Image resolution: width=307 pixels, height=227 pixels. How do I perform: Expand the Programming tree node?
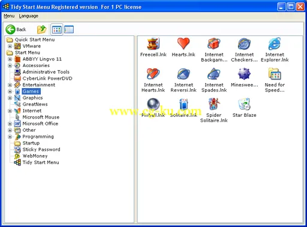coord(10,137)
